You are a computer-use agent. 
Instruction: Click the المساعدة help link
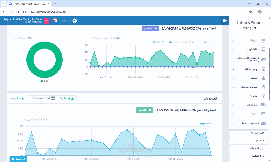pyautogui.click(x=66, y=21)
